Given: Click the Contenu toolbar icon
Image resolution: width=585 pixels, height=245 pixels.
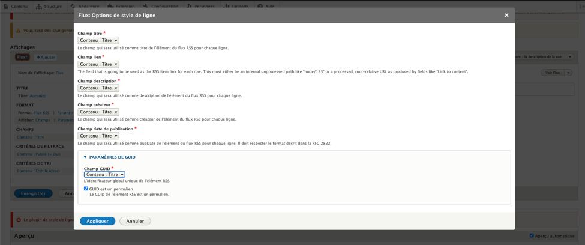Looking at the screenshot, I should (6, 6).
